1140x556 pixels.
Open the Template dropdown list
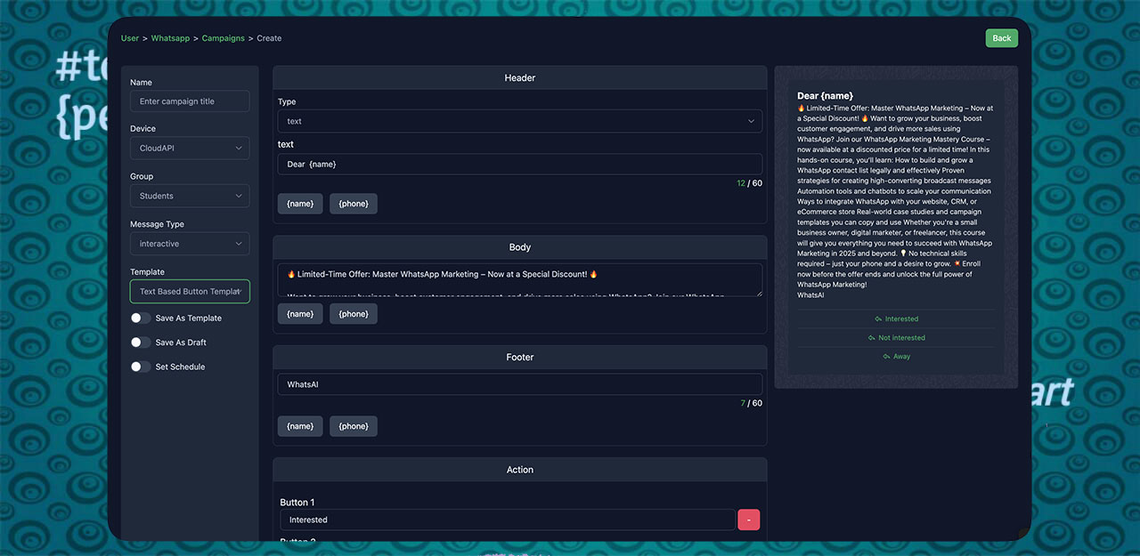(x=190, y=292)
